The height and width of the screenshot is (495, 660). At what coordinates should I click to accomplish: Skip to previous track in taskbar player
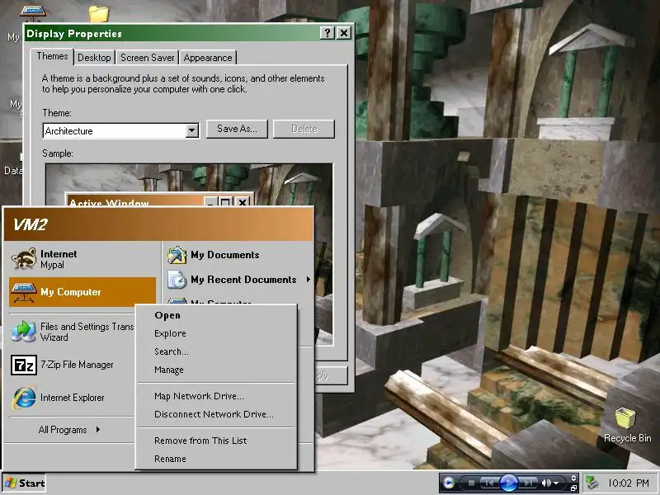pyautogui.click(x=488, y=483)
